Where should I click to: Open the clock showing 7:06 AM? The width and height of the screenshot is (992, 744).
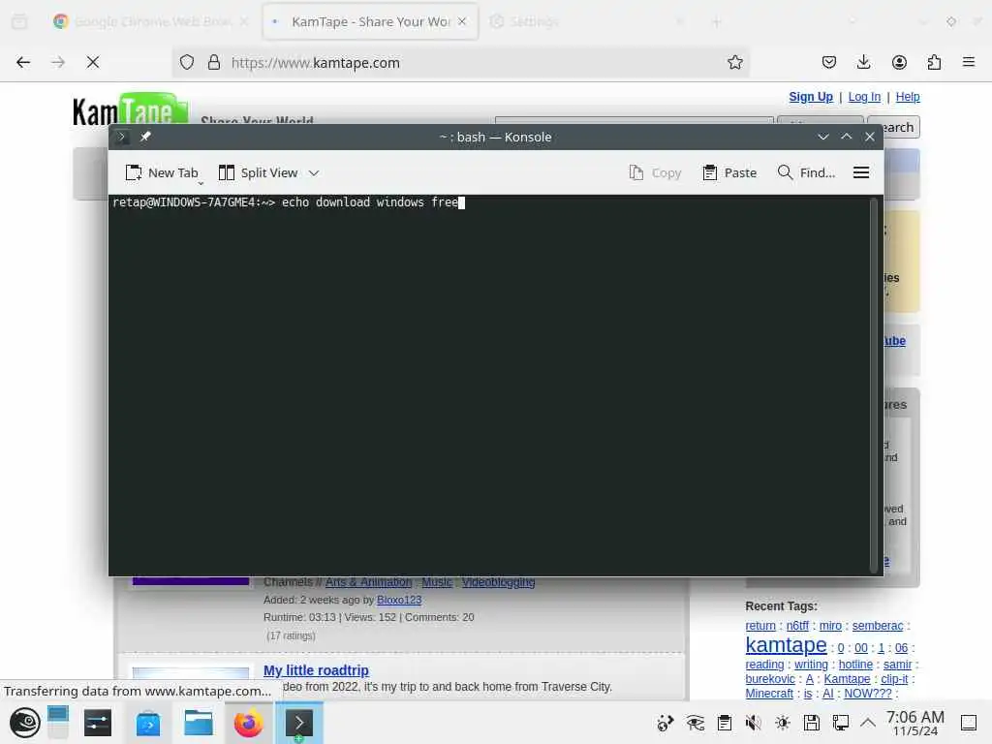pyautogui.click(x=914, y=723)
